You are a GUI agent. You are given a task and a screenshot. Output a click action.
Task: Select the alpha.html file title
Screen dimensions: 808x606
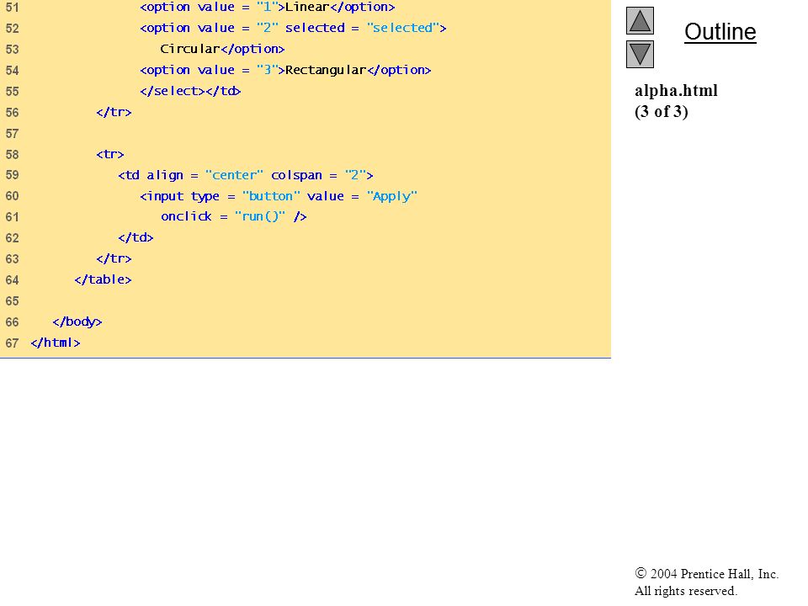tap(676, 91)
